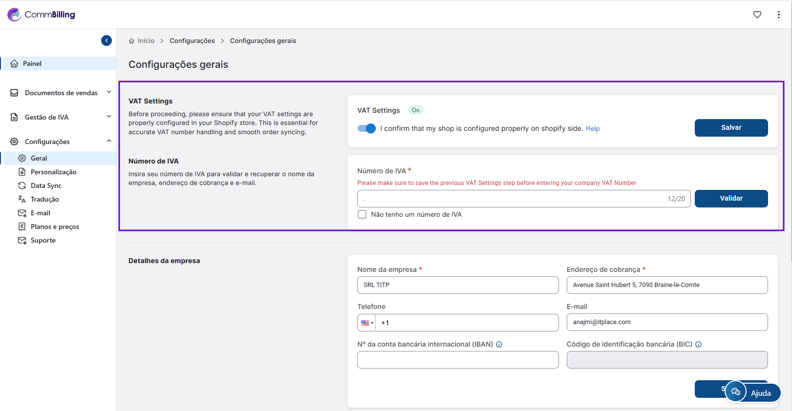Go to Planos e preços

click(55, 226)
